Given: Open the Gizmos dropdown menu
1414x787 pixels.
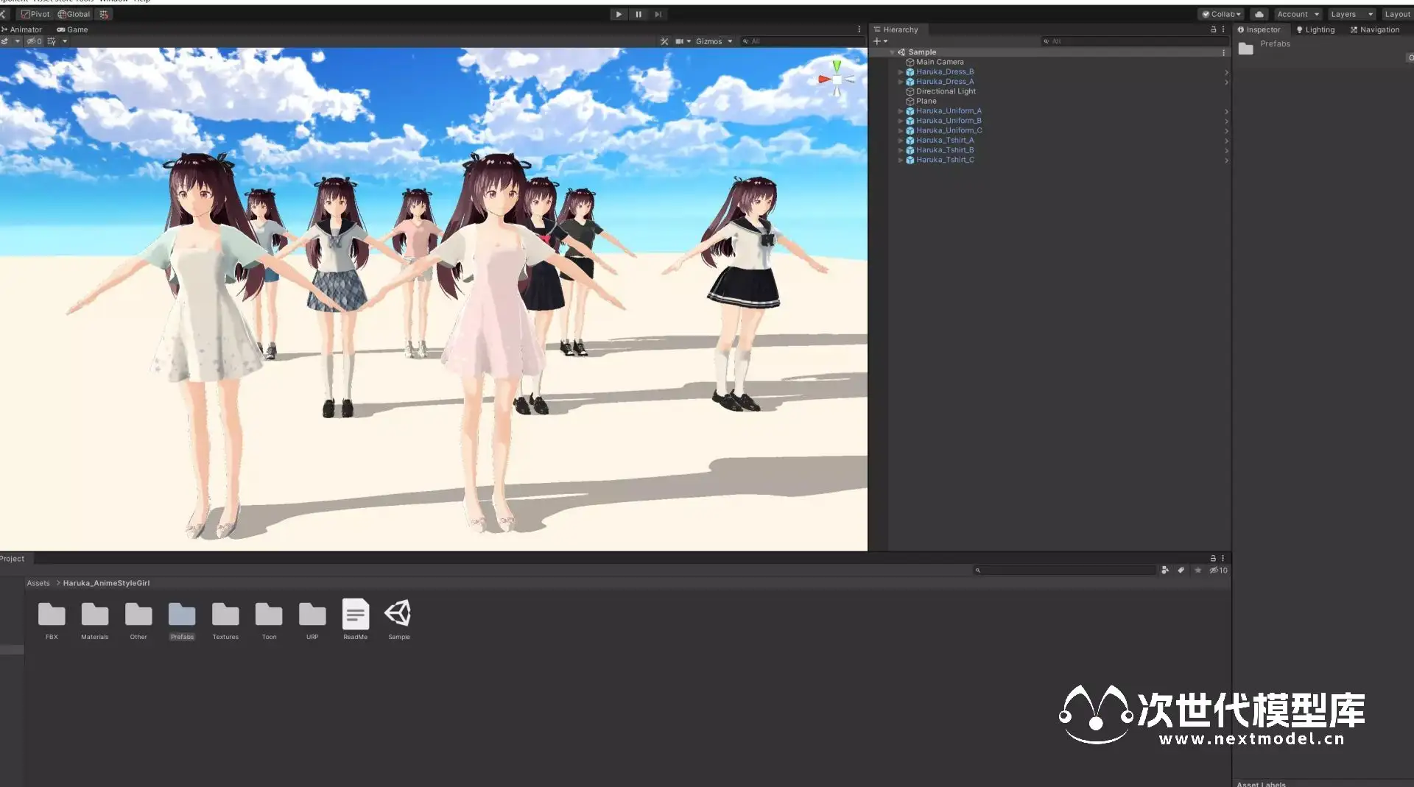Looking at the screenshot, I should (713, 41).
